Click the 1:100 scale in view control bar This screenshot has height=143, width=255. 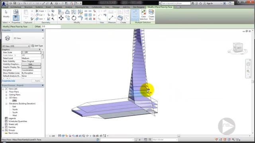(x=52, y=136)
